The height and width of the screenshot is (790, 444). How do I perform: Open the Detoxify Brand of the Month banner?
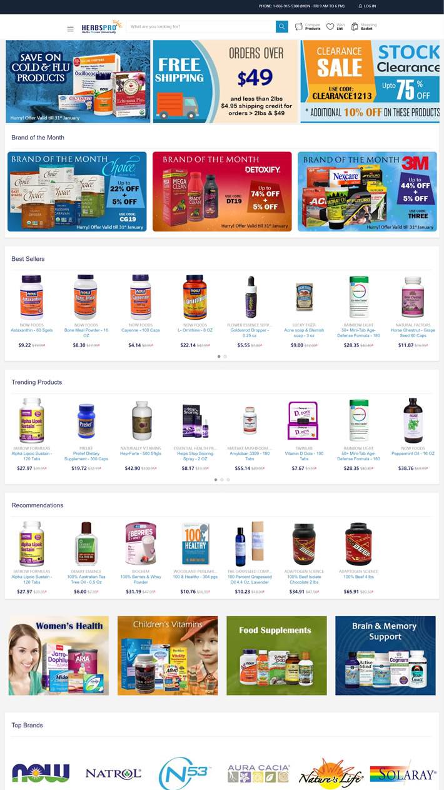(x=222, y=191)
